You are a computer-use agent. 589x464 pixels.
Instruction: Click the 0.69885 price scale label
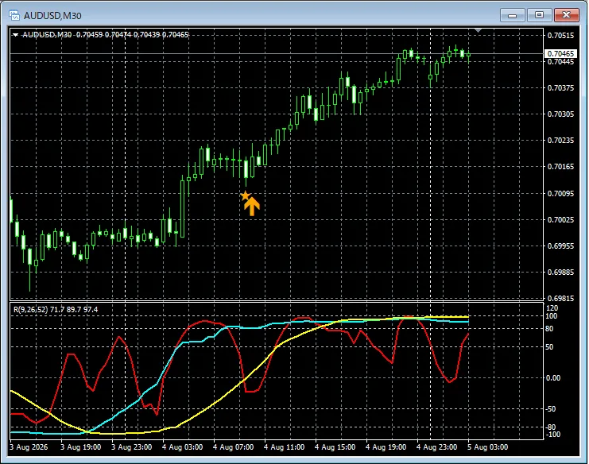pyautogui.click(x=561, y=273)
